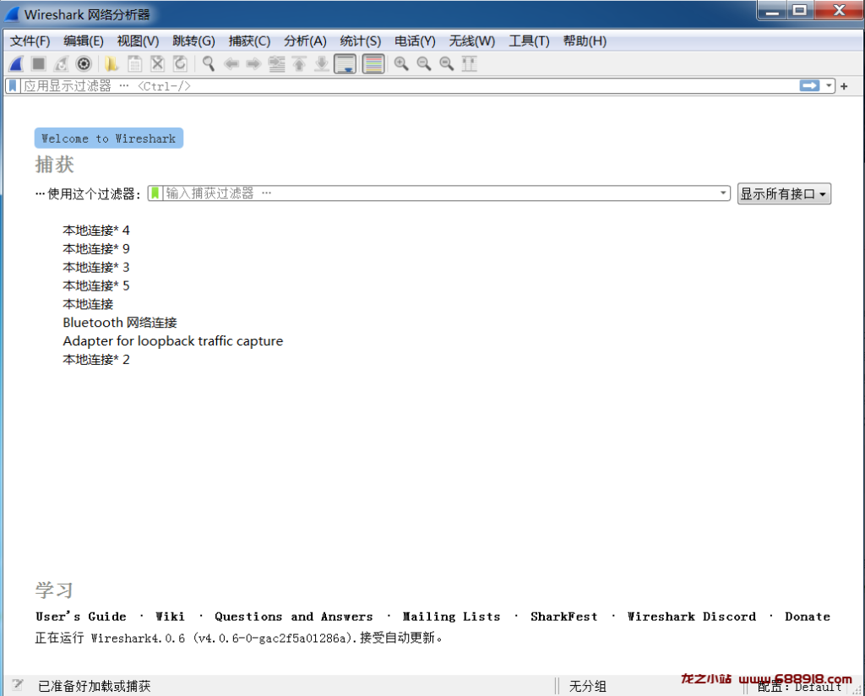Open the 文件(F) menu

[x=30, y=41]
